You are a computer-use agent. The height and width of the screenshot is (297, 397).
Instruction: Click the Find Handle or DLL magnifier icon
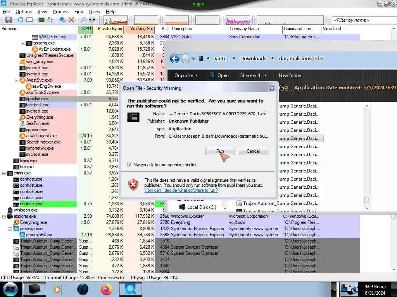(x=83, y=20)
